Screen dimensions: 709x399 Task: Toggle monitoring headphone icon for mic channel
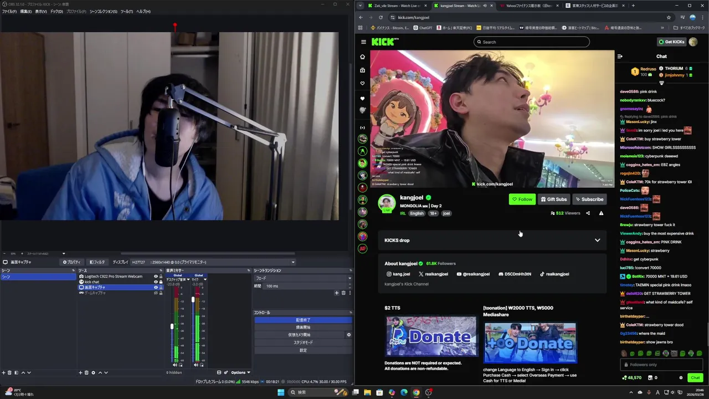tap(202, 365)
